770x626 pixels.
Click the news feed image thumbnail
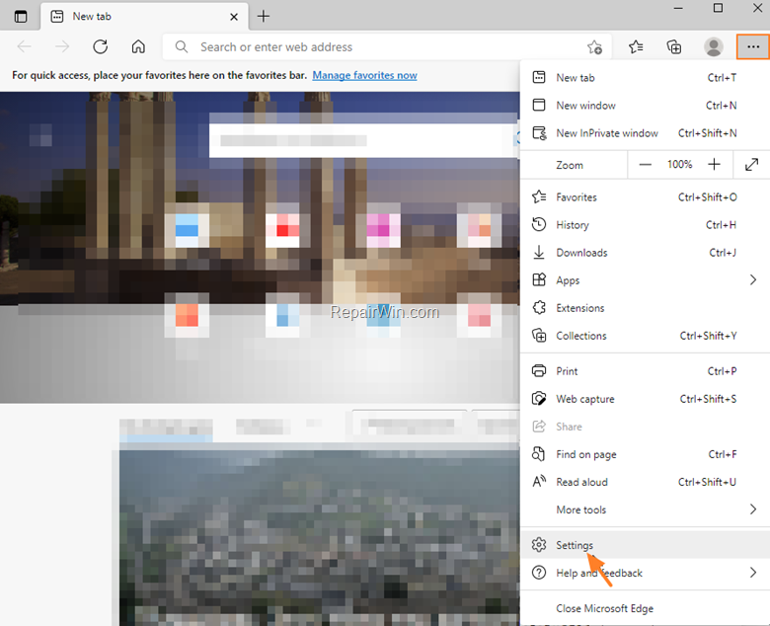pos(319,537)
